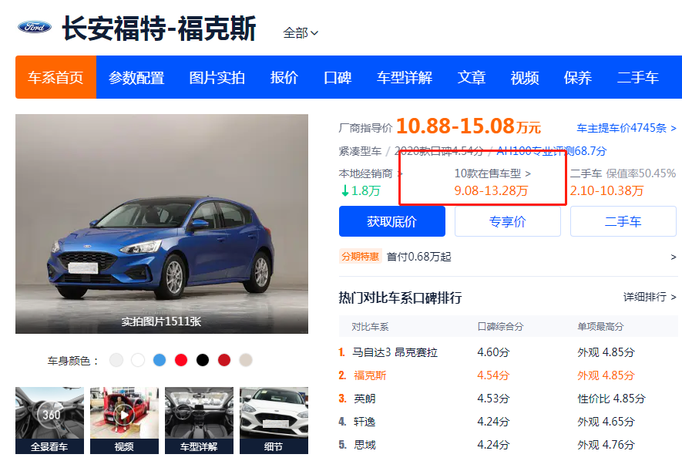This screenshot has width=682, height=461.
Task: Open 轩逸 in the ranking list
Action: pyautogui.click(x=365, y=422)
